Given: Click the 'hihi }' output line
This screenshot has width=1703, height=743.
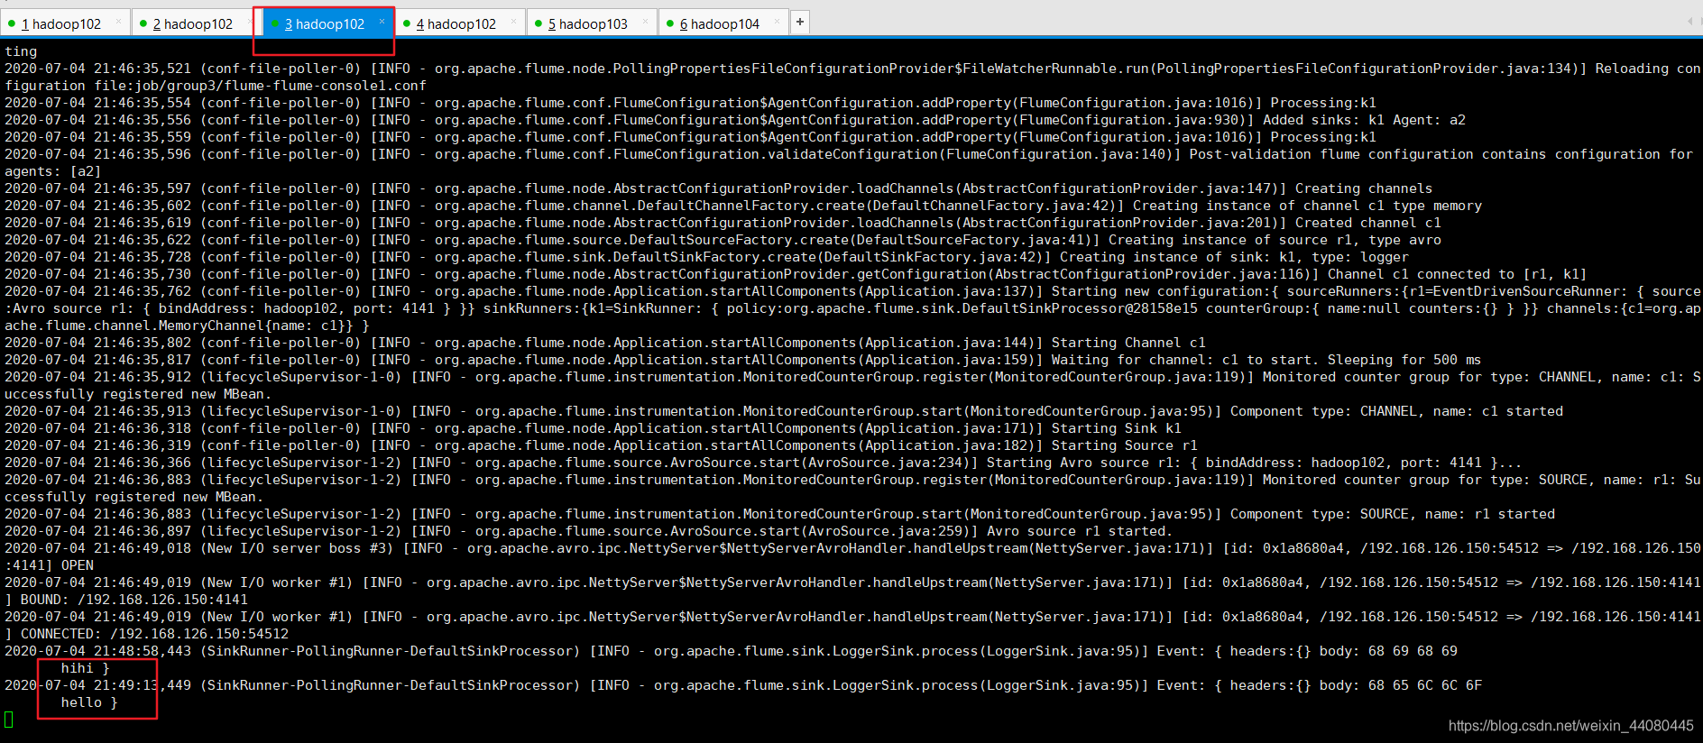Looking at the screenshot, I should pyautogui.click(x=85, y=668).
